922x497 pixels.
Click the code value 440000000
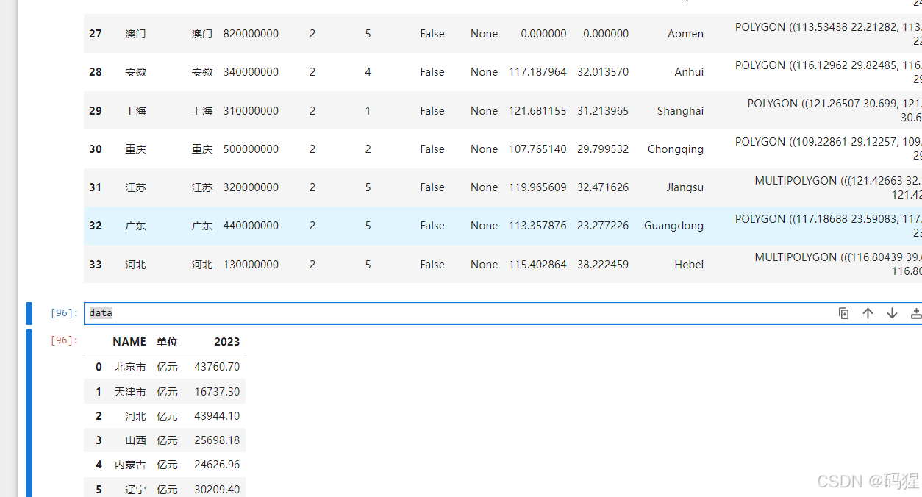251,226
